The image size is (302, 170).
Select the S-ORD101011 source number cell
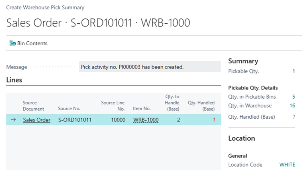(x=75, y=120)
